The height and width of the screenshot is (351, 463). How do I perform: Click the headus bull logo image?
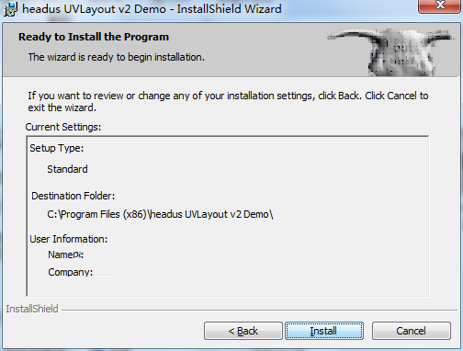pos(390,52)
